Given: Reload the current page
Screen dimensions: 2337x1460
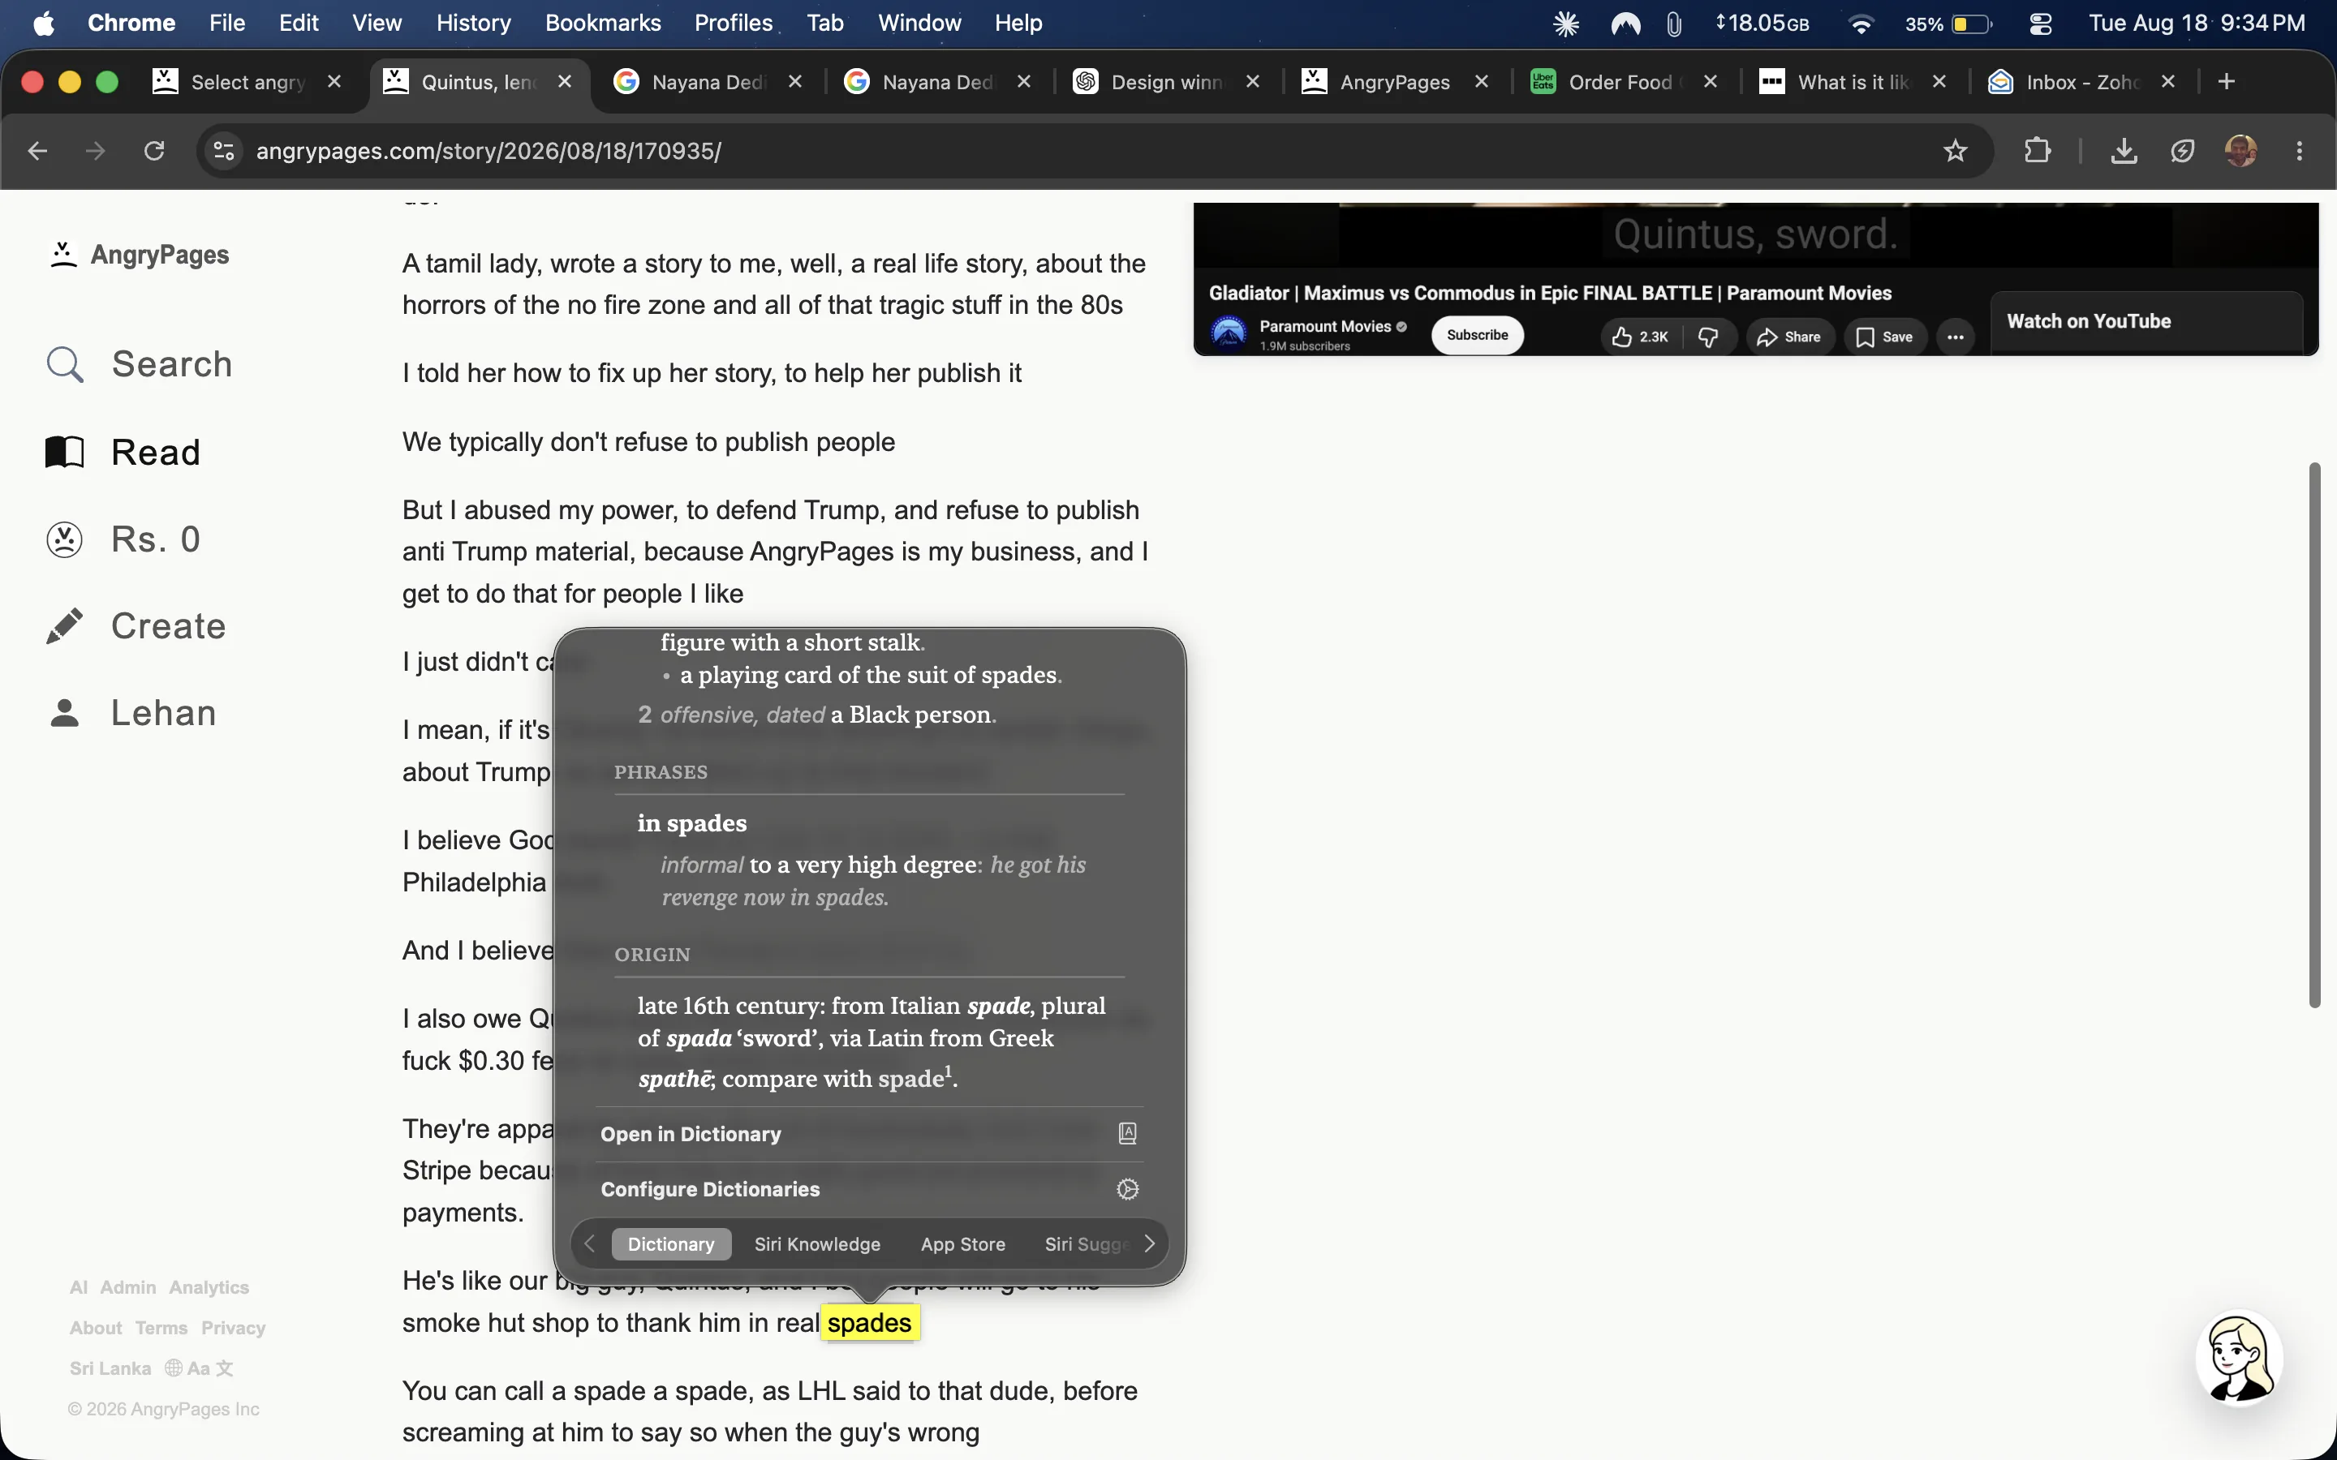Looking at the screenshot, I should point(154,151).
